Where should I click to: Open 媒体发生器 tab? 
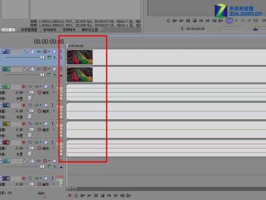(89, 30)
